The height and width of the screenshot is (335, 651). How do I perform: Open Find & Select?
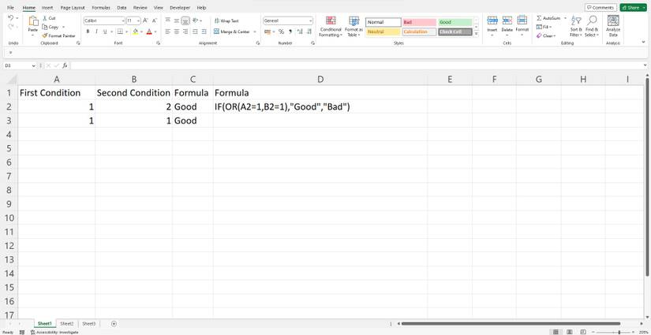592,27
